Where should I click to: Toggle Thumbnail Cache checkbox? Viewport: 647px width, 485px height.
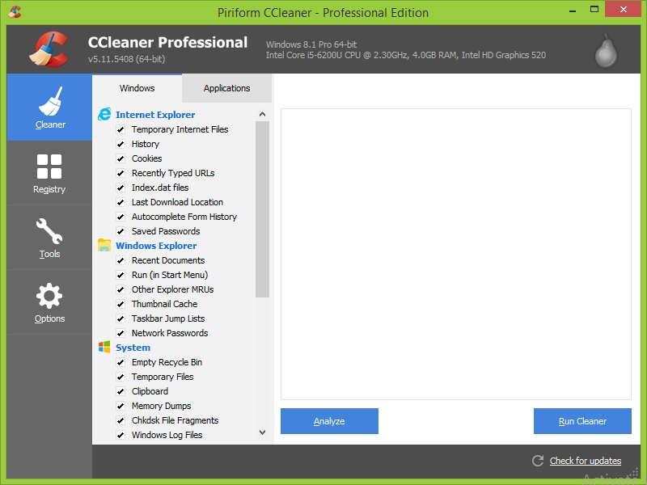(x=121, y=304)
